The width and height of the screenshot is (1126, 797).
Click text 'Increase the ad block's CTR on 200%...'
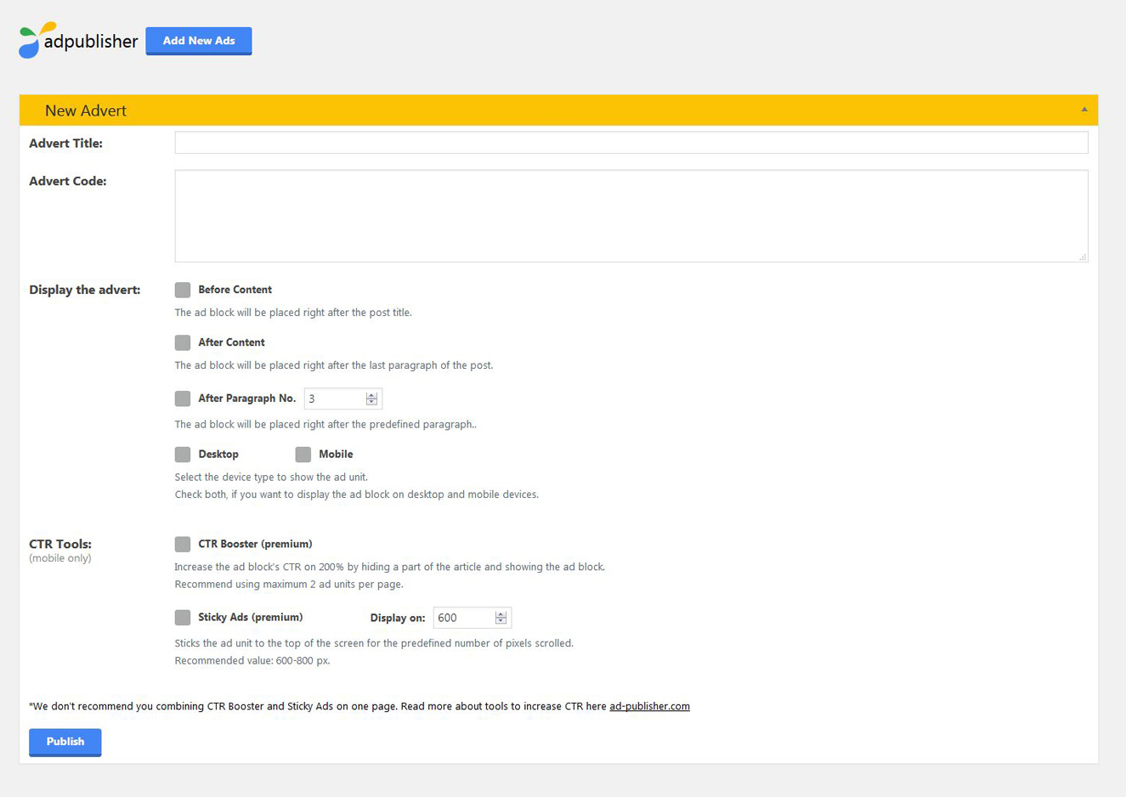point(390,567)
